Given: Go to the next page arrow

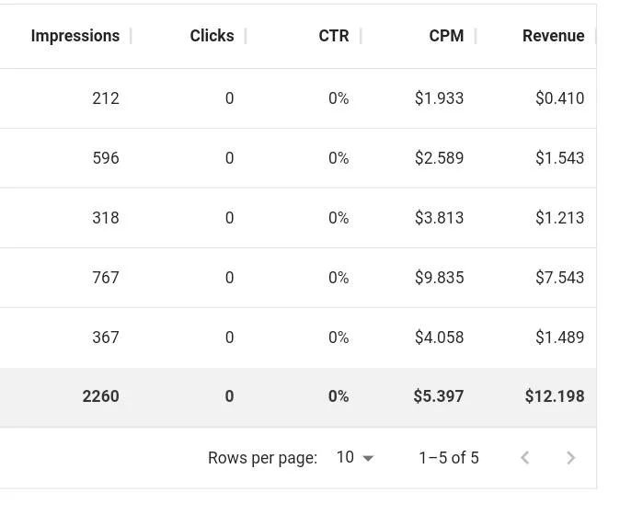Looking at the screenshot, I should (x=570, y=458).
